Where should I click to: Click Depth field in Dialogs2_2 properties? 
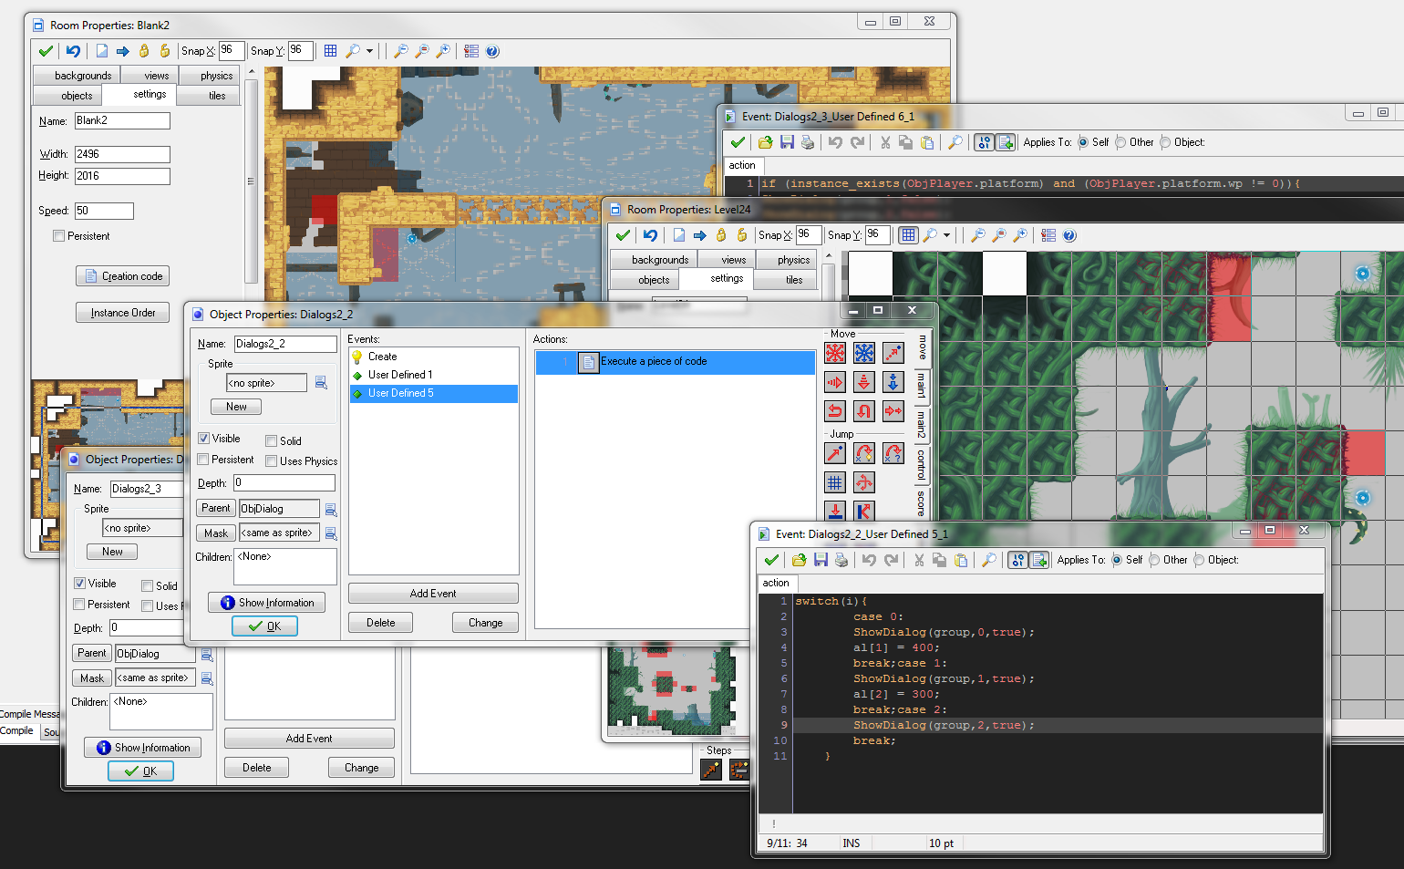tap(284, 483)
